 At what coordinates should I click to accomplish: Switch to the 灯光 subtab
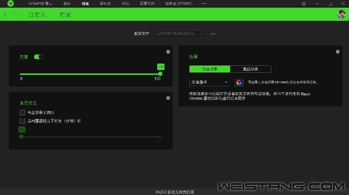65,15
